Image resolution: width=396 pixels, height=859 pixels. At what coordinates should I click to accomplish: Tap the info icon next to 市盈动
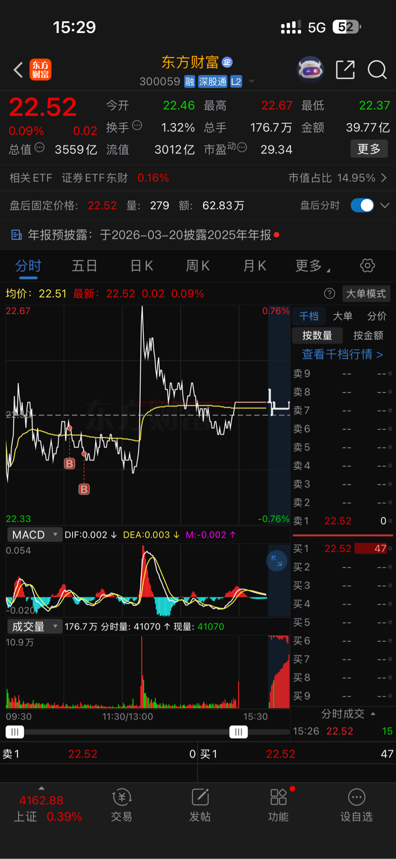point(242,148)
